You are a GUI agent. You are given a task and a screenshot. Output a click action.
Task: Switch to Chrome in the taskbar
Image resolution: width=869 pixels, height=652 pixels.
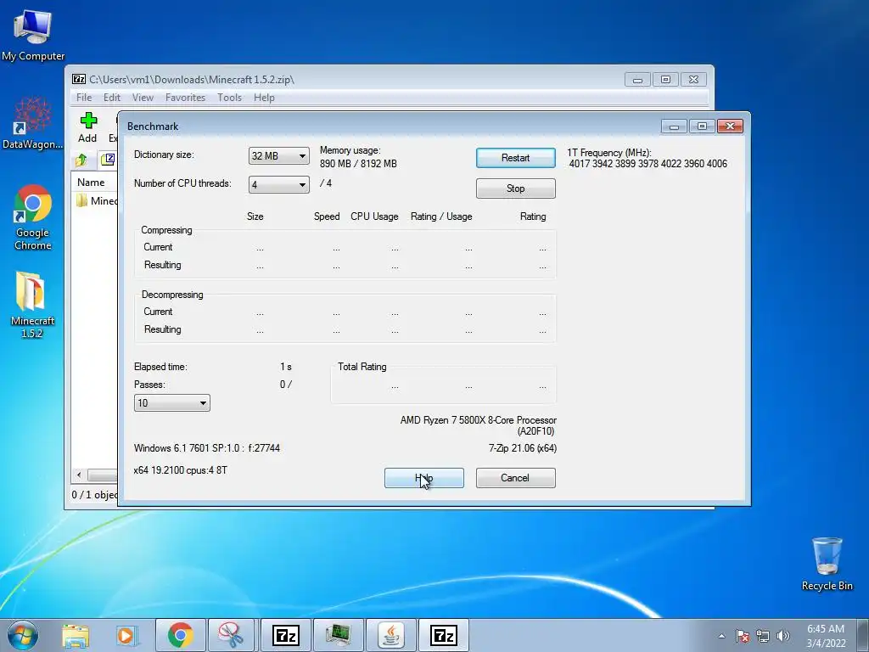click(x=181, y=635)
